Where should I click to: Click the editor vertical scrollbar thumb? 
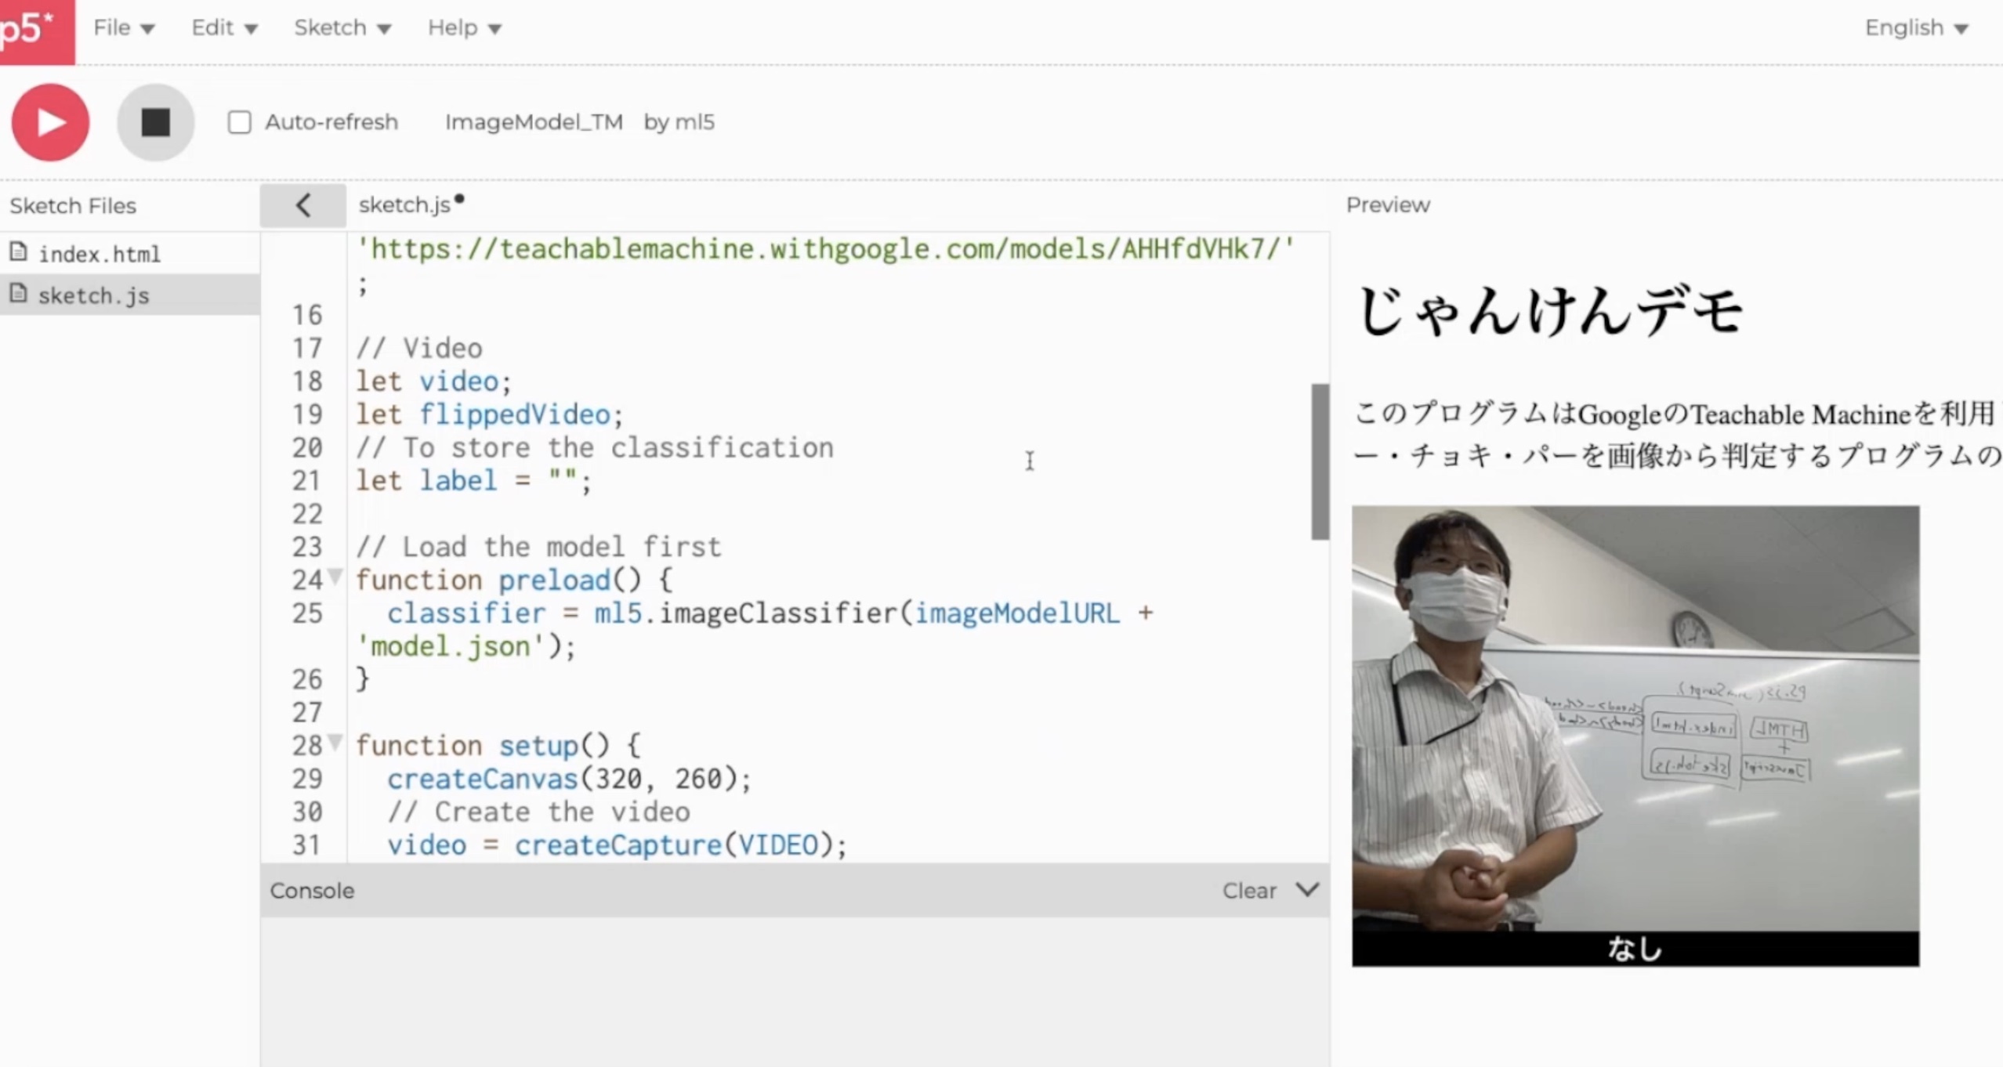coord(1320,461)
